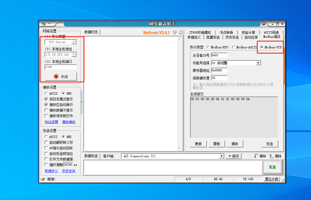Image resolution: width=311 pixels, height=200 pixels.
Task: Click the bell notification icon
Action: point(181,32)
